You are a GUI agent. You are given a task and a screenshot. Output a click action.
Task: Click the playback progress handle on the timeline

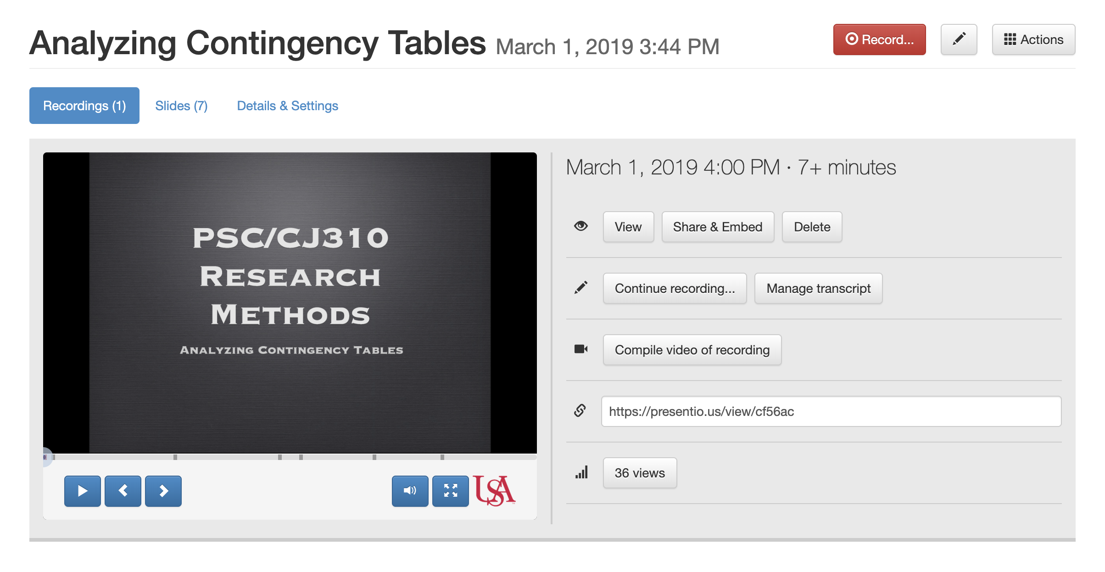(45, 457)
